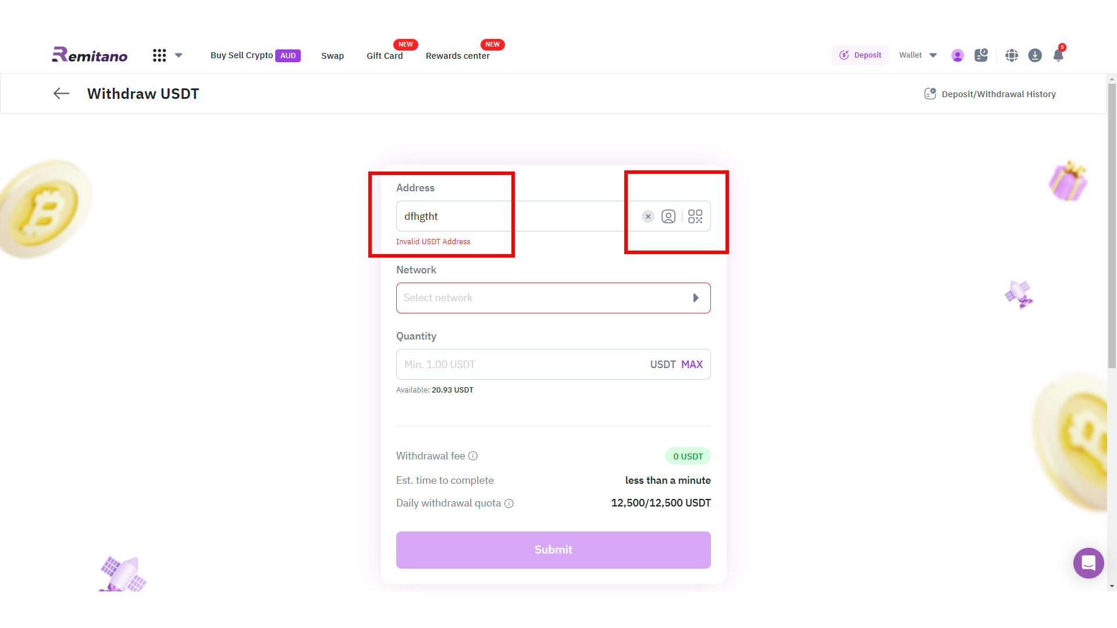
Task: Open the QR code scanner for the address
Action: coord(695,216)
